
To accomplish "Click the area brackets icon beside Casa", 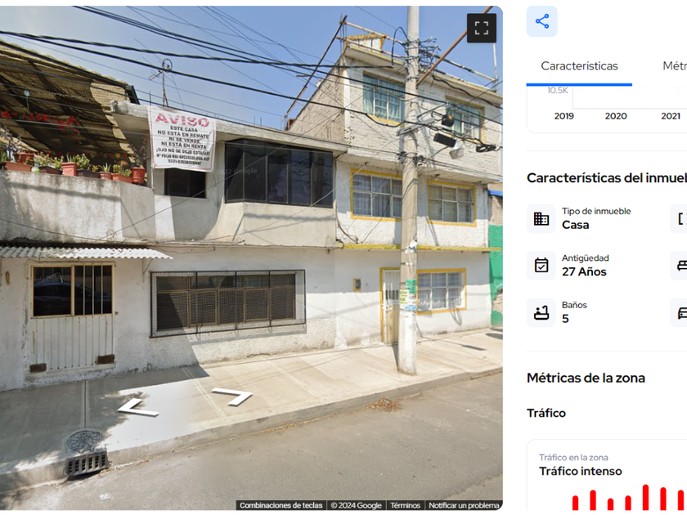I will [x=680, y=218].
